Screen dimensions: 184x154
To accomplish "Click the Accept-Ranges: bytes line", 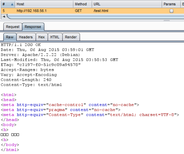I will click(x=27, y=70).
